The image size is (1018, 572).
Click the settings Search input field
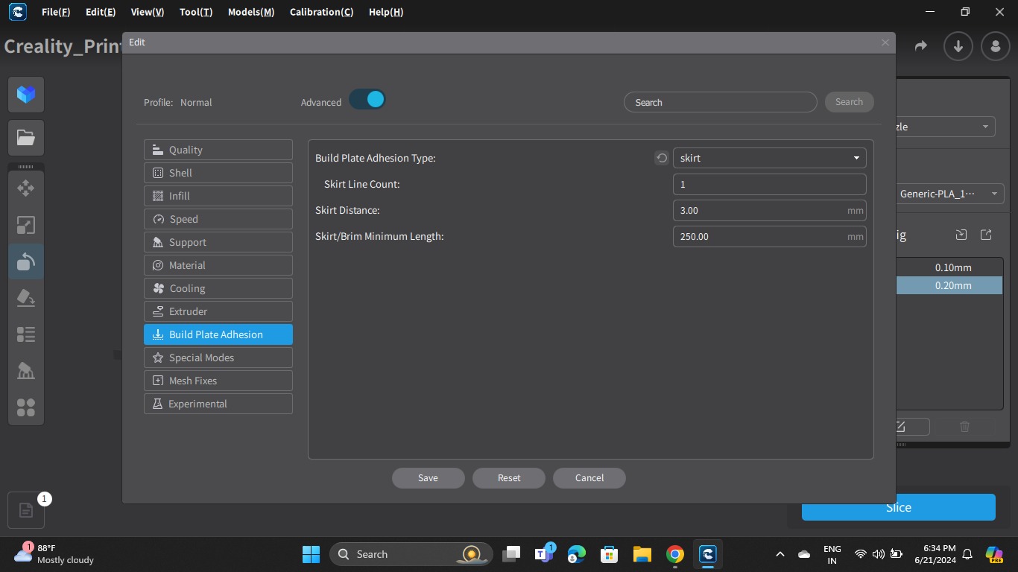point(721,102)
